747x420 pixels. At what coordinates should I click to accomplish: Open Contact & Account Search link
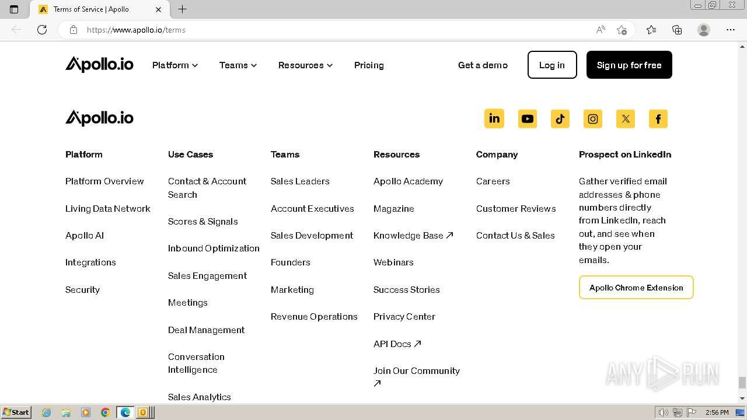(x=207, y=188)
